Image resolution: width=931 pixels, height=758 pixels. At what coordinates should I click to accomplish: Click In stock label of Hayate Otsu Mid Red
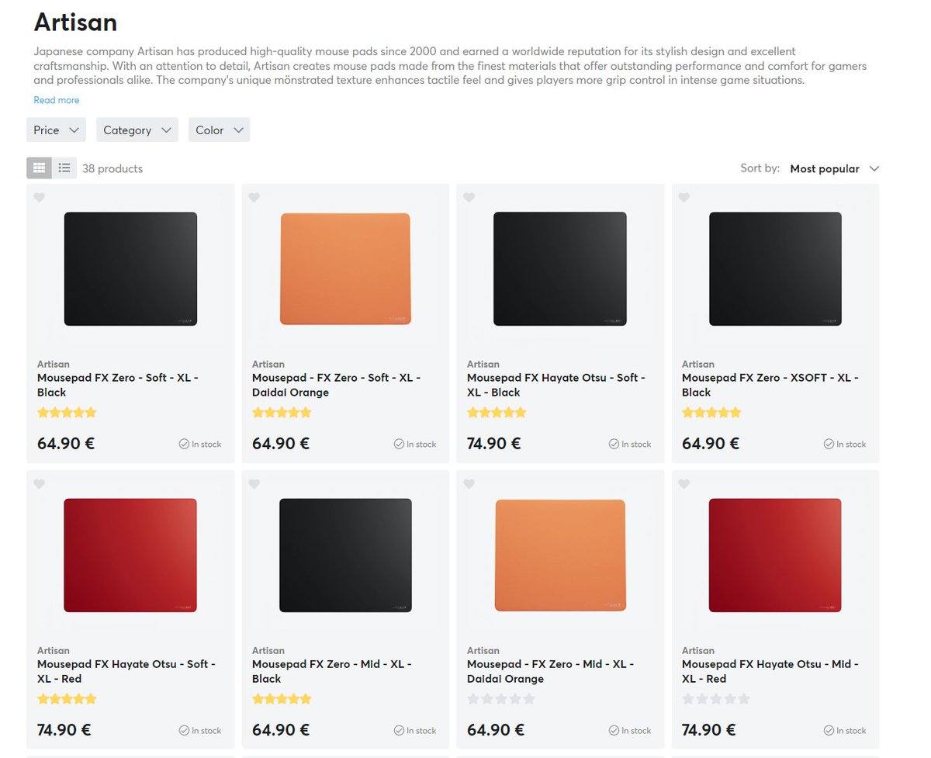pos(845,731)
